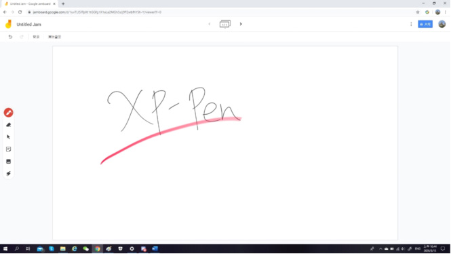
Task: Open the Jamboard logo home link
Action: [x=8, y=24]
